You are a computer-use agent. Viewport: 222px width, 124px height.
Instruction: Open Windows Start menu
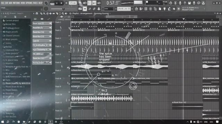coord(2,122)
